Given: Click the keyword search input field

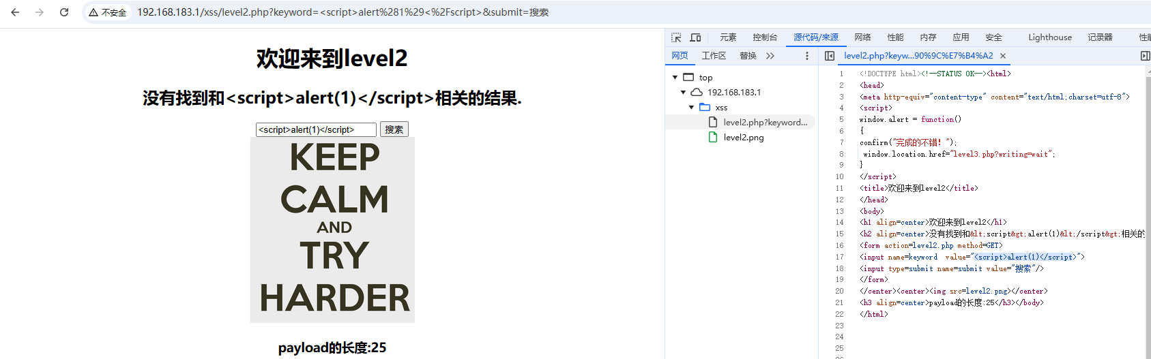Looking at the screenshot, I should point(316,129).
